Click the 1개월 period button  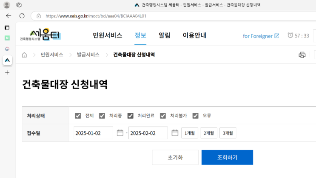coord(190,133)
